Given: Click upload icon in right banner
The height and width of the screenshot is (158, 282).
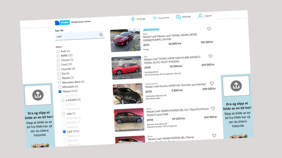Looking at the screenshot, I should tap(236, 86).
